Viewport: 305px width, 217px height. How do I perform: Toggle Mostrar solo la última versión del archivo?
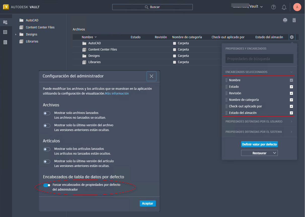click(47, 125)
